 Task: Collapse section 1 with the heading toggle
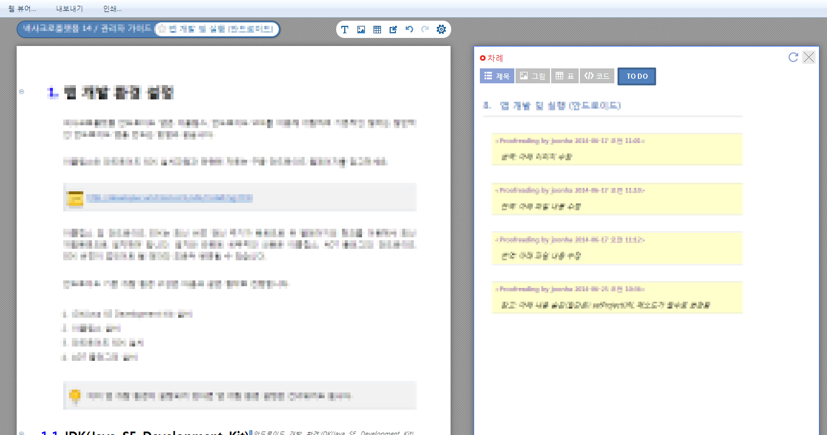[21, 92]
